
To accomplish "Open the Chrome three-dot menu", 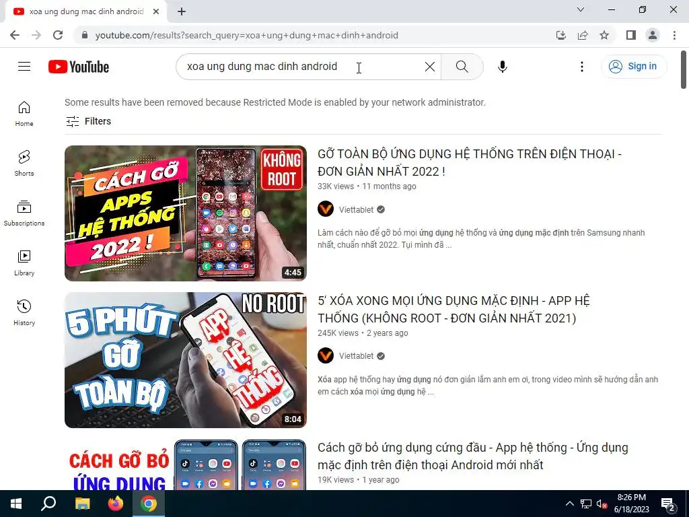I will point(674,35).
